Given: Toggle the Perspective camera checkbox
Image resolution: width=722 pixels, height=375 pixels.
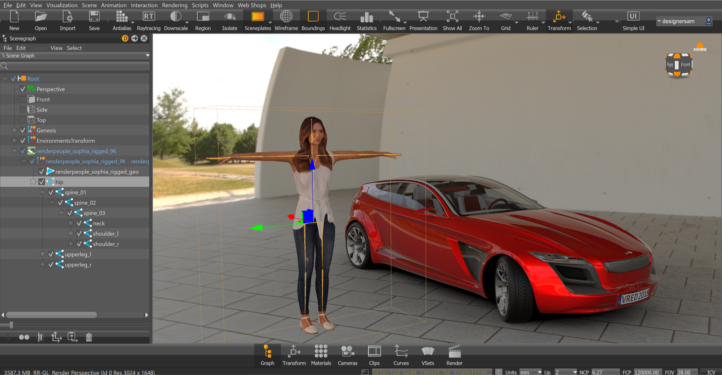Looking at the screenshot, I should coord(23,89).
